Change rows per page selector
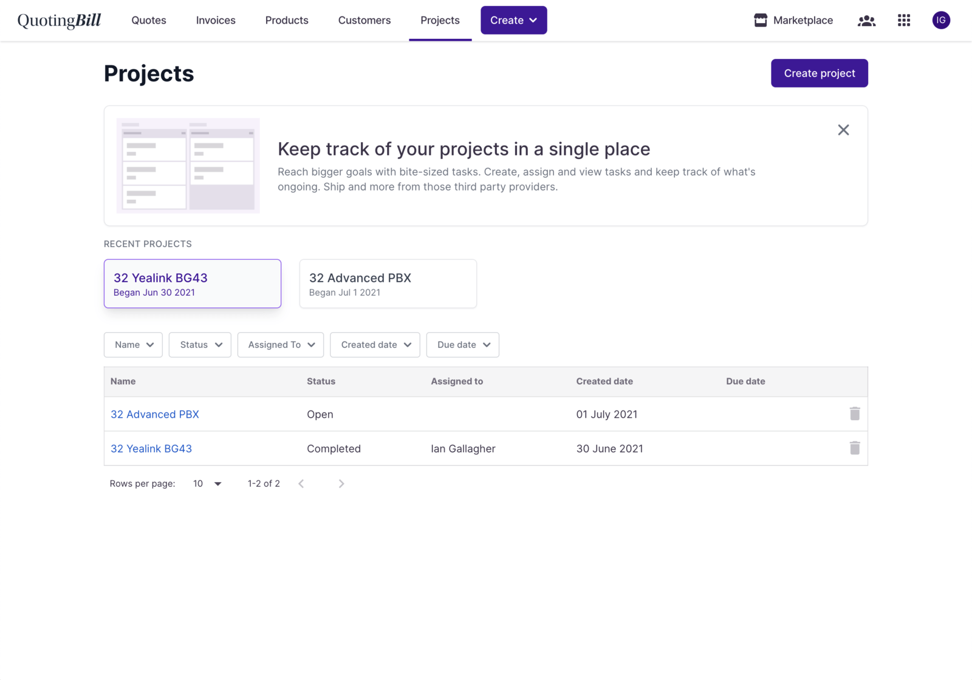Screen dimensions: 972x680 click(207, 484)
